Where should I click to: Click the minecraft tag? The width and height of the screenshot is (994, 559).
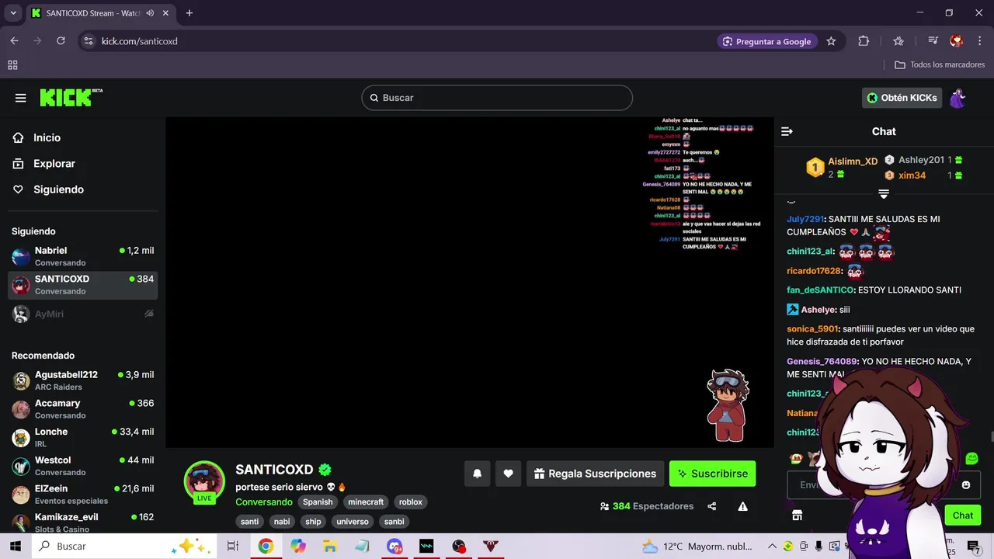(x=366, y=502)
